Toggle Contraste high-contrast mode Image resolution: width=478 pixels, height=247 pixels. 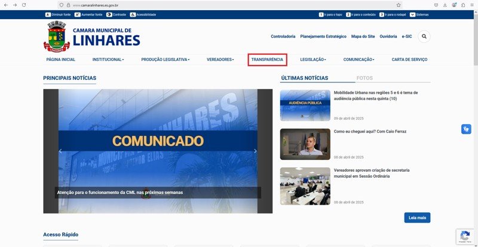tap(109, 14)
